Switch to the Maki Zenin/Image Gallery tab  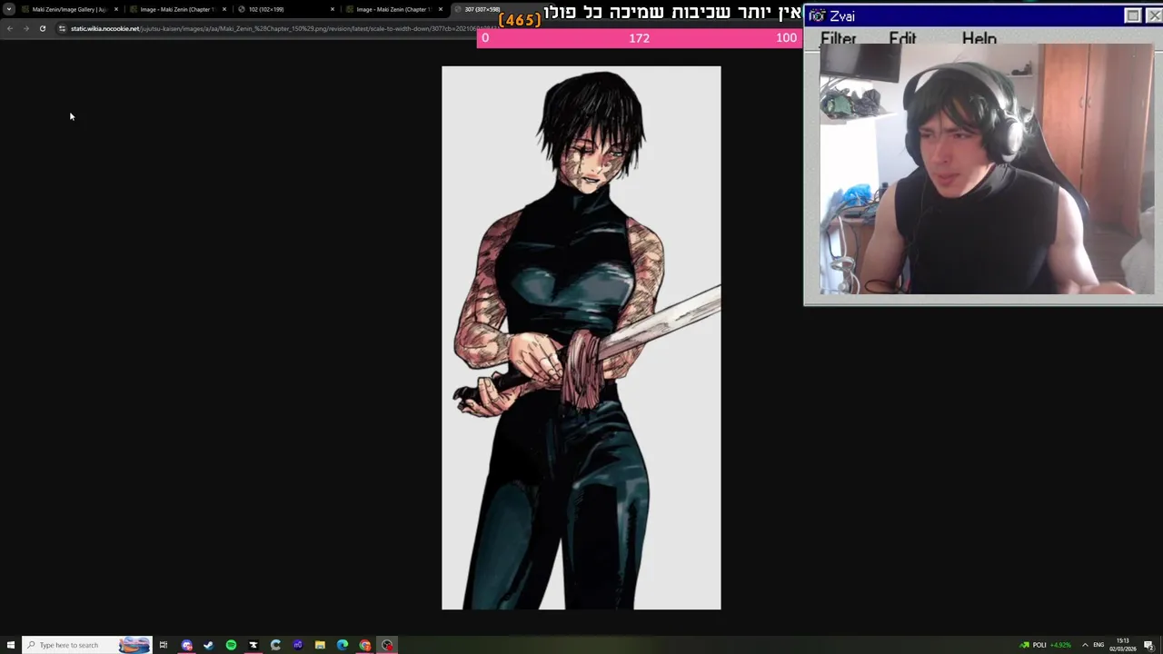pos(71,9)
